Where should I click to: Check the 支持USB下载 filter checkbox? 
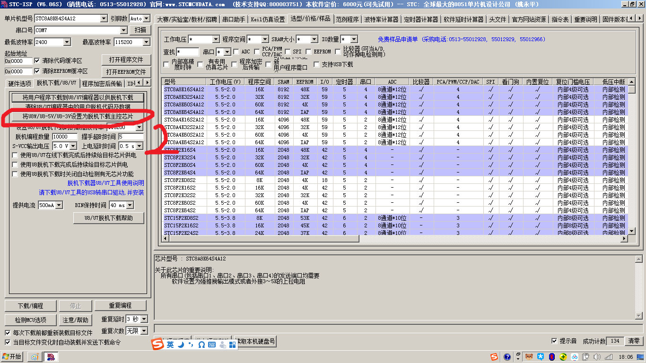316,64
